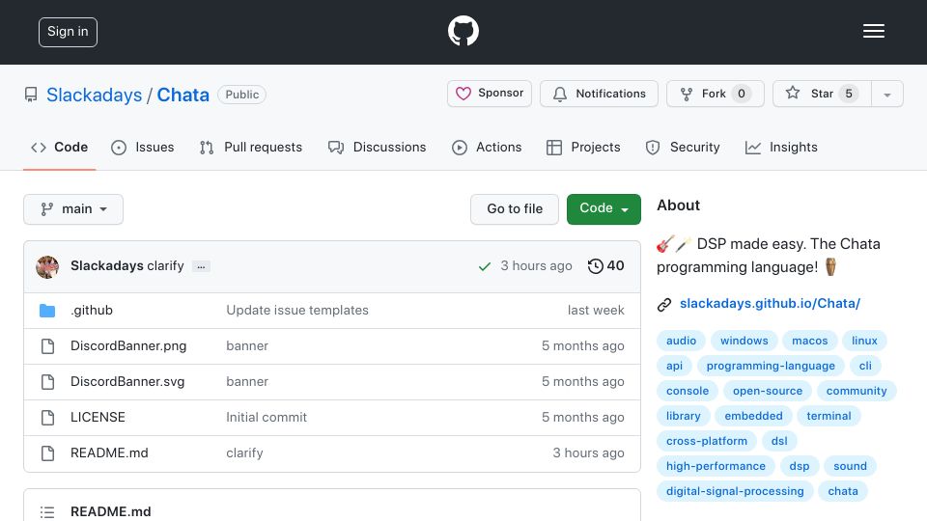Image resolution: width=927 pixels, height=521 pixels.
Task: Select the terminal topic tag
Action: coord(829,416)
